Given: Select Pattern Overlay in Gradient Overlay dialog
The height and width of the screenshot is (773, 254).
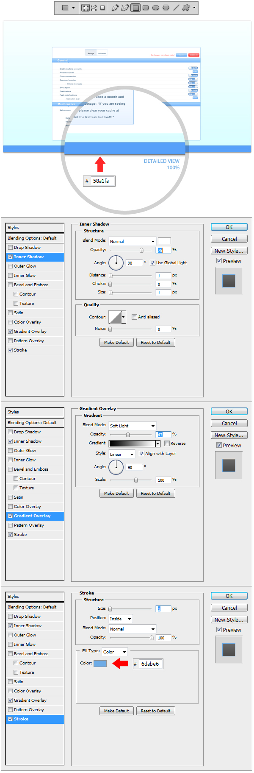Looking at the screenshot, I should pyautogui.click(x=29, y=525).
